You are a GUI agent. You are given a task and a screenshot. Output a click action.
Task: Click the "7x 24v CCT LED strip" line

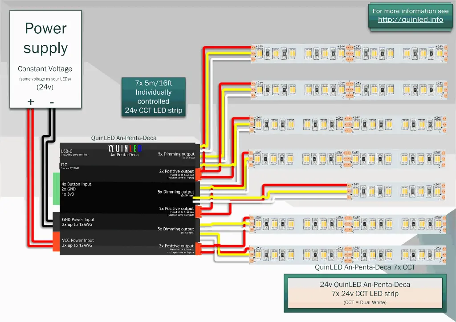click(365, 294)
